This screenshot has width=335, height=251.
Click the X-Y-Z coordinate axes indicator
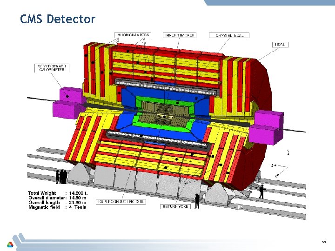281,164
